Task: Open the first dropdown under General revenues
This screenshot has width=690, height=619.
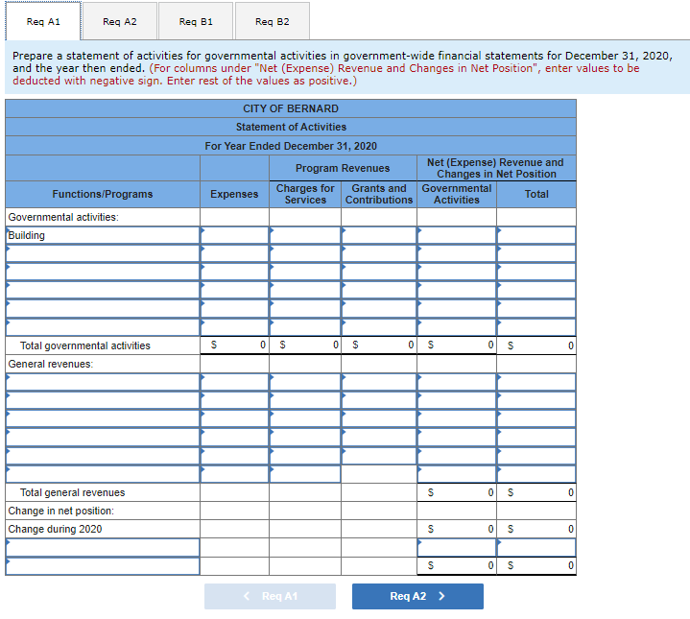Action: [x=103, y=382]
